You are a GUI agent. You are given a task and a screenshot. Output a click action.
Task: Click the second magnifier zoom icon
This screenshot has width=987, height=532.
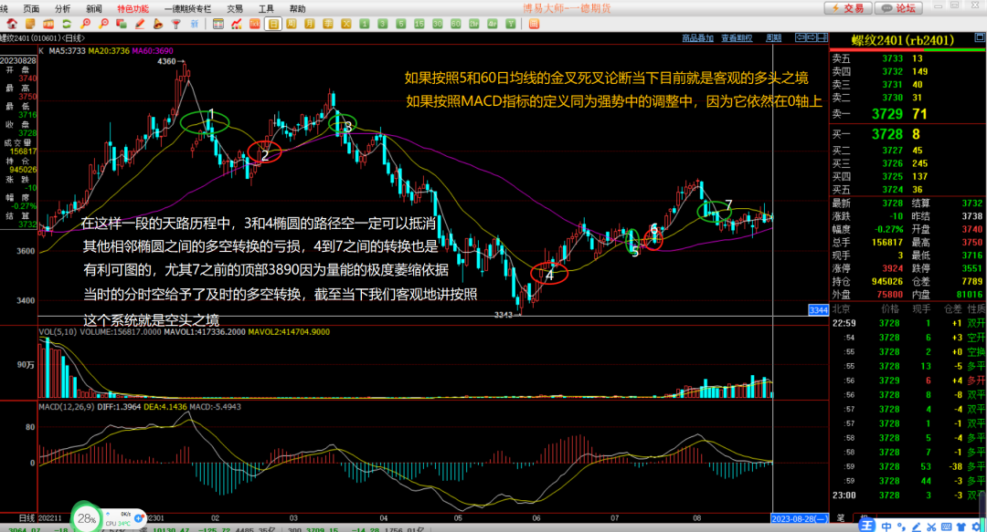tap(103, 24)
